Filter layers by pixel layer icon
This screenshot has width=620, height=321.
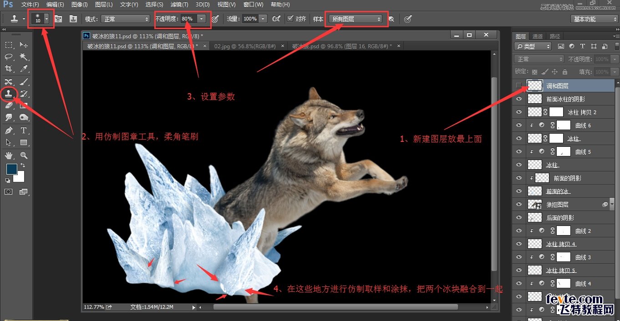[561, 46]
